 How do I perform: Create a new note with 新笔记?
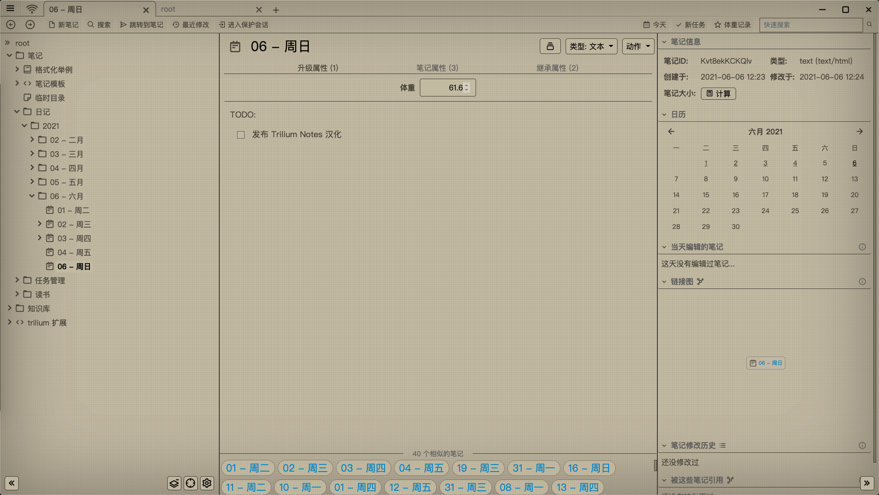(64, 24)
